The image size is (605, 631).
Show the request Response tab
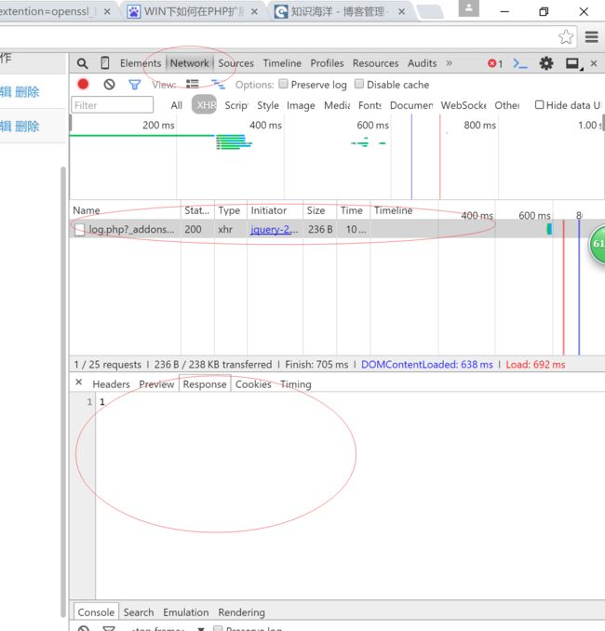pyautogui.click(x=205, y=384)
